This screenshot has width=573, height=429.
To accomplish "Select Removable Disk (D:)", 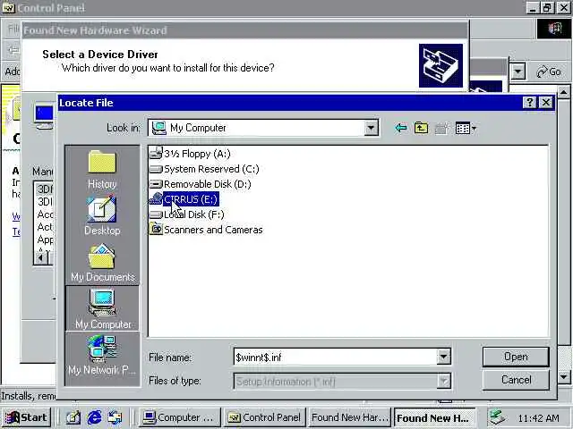I will (x=201, y=184).
